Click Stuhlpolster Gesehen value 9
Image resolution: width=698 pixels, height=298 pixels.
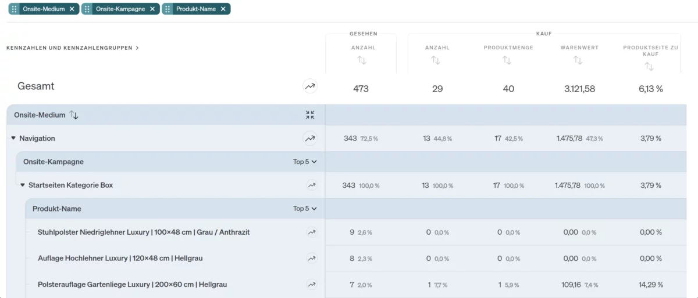pyautogui.click(x=352, y=232)
